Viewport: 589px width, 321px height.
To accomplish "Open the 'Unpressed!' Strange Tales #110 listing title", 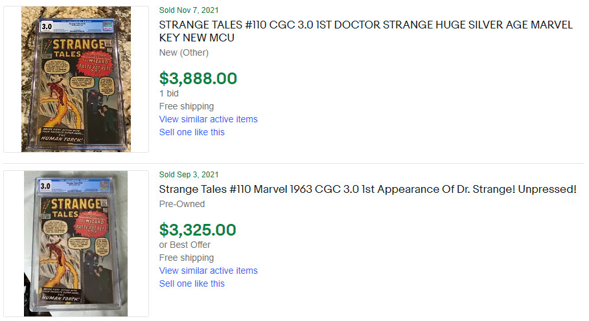I will point(367,190).
